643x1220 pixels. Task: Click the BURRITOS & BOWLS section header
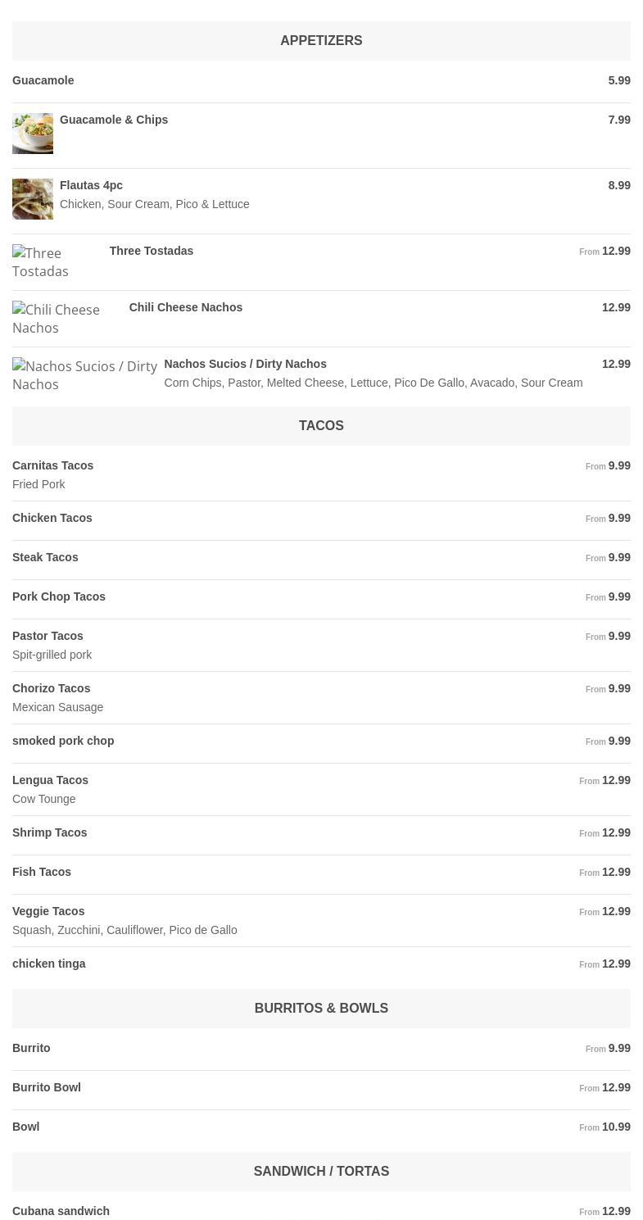pyautogui.click(x=321, y=1009)
